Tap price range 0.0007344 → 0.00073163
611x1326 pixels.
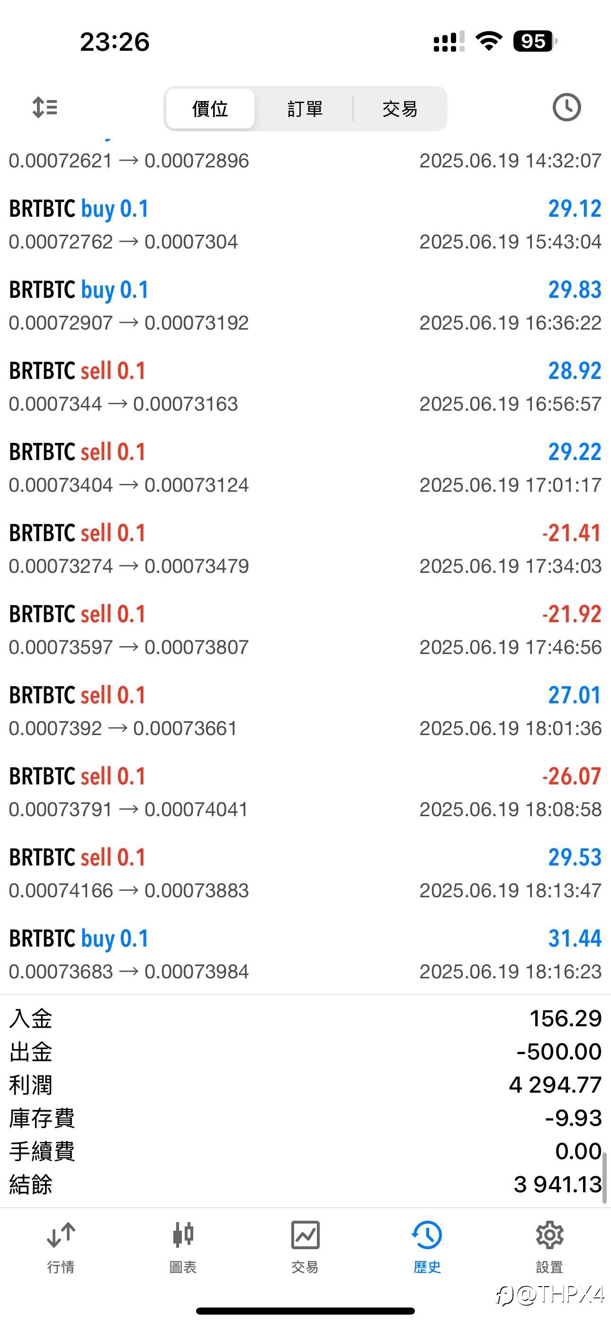pyautogui.click(x=124, y=404)
